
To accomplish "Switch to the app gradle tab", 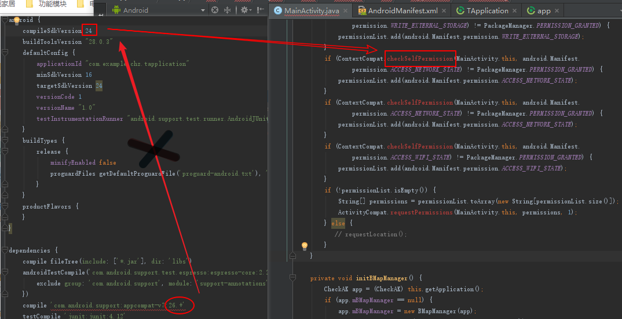I will click(x=543, y=10).
